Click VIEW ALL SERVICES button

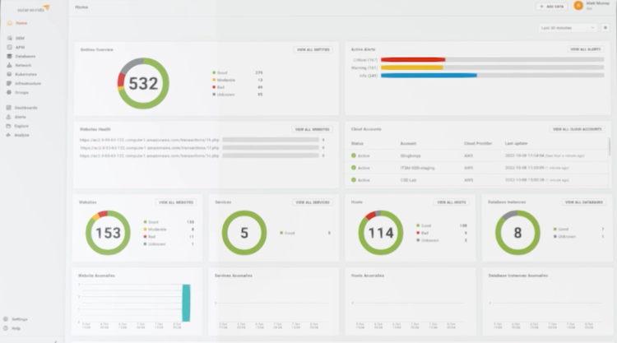[x=313, y=202]
